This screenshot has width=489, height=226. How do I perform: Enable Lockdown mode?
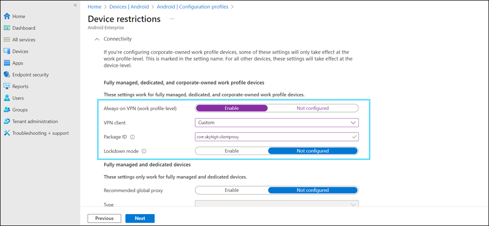(x=231, y=151)
